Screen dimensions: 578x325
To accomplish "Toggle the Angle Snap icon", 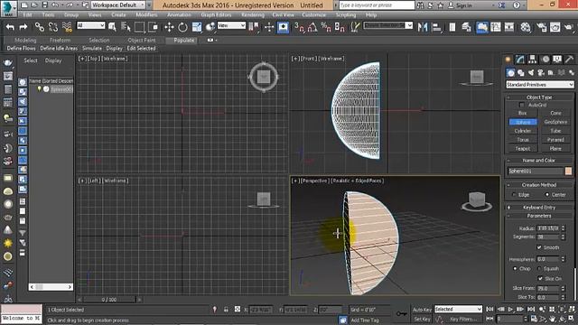I will [312, 27].
